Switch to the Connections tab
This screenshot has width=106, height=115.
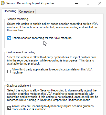(27, 12)
